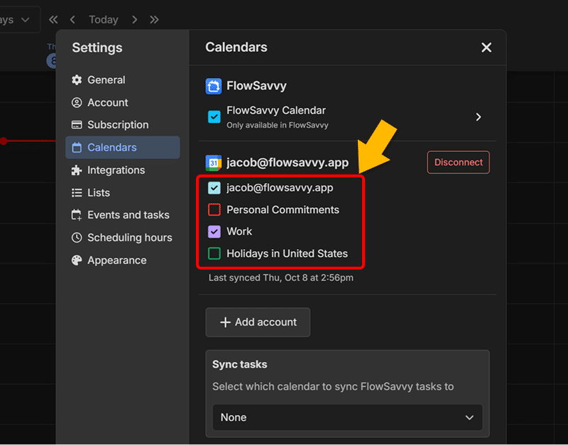Screen dimensions: 568x445
Task: Jump back with double-left arrows
Action: point(53,20)
